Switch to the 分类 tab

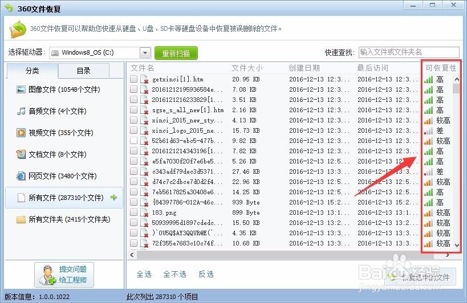32,71
